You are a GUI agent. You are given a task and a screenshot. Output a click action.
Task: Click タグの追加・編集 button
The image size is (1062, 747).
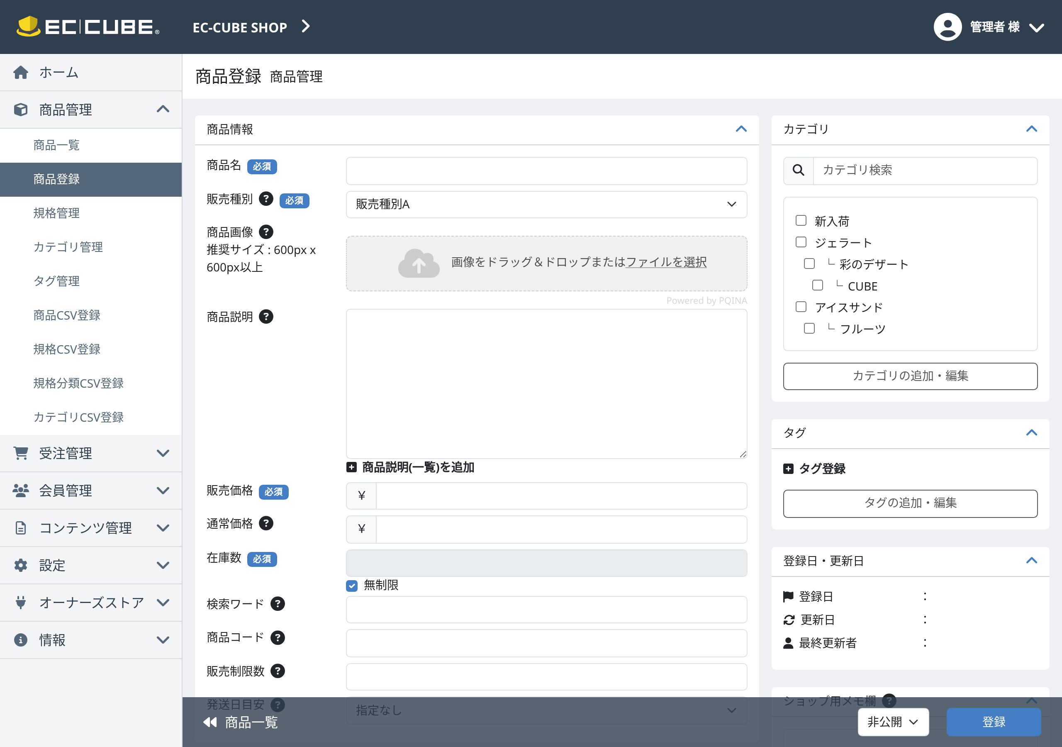(910, 503)
